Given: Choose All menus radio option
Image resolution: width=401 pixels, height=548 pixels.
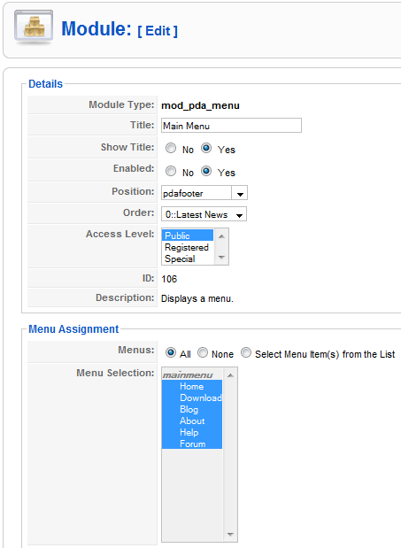Looking at the screenshot, I should click(x=171, y=352).
